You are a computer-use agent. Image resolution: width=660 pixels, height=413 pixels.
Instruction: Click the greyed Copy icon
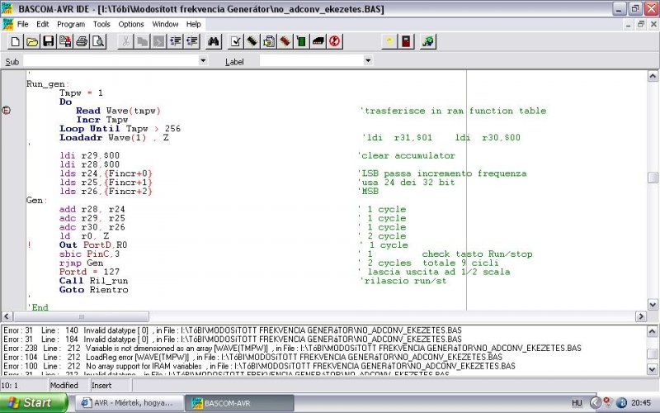tap(142, 41)
